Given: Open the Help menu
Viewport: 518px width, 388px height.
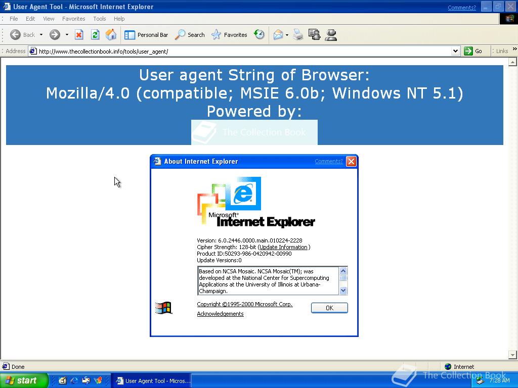Looking at the screenshot, I should (x=119, y=19).
